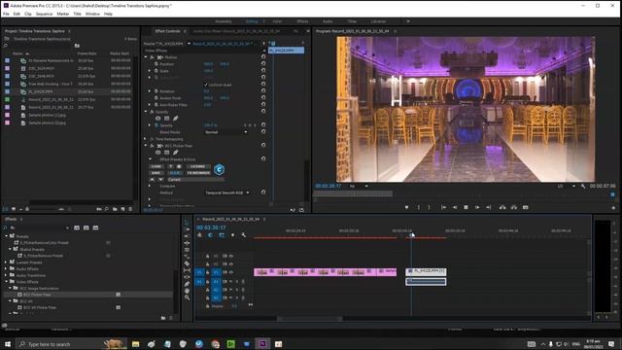Select the Zoom tool in the tools panel

(187, 297)
